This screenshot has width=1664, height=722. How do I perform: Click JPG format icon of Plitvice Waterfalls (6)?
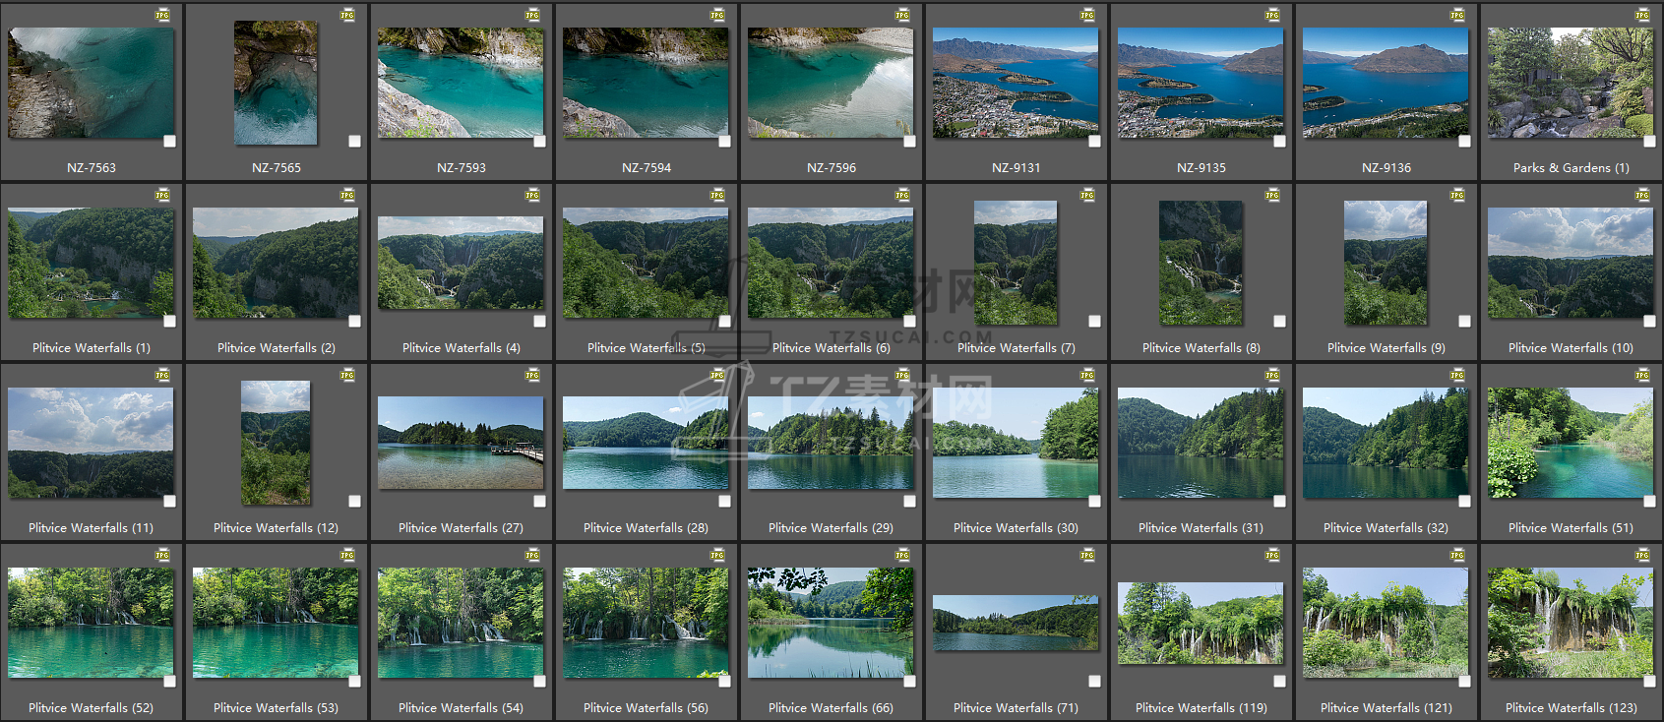[x=902, y=195]
